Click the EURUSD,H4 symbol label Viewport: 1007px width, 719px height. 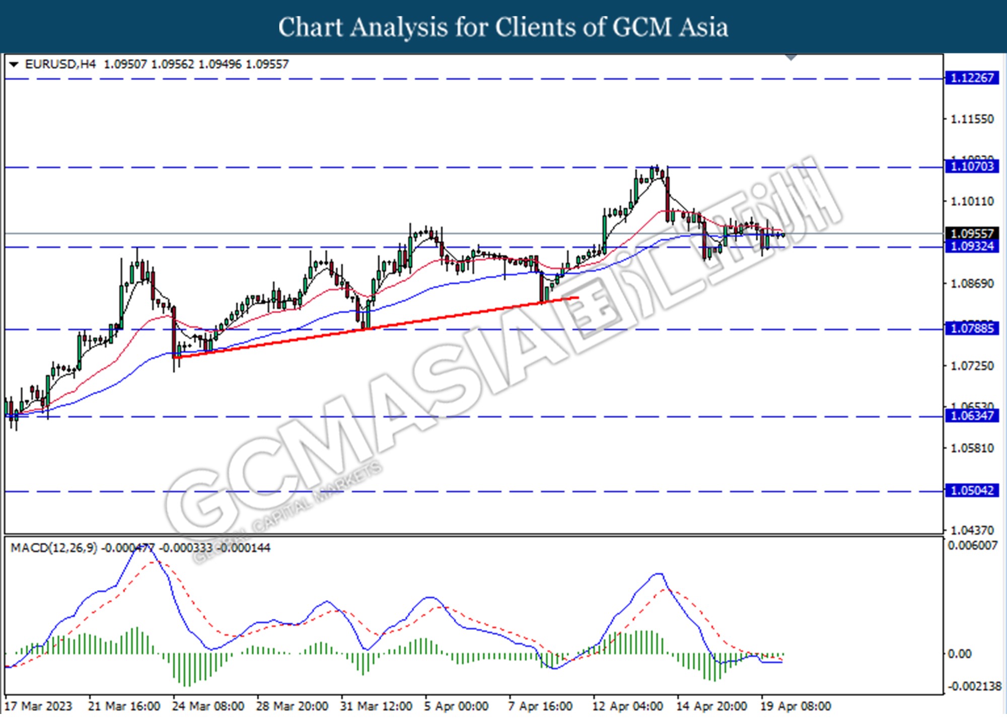point(60,64)
